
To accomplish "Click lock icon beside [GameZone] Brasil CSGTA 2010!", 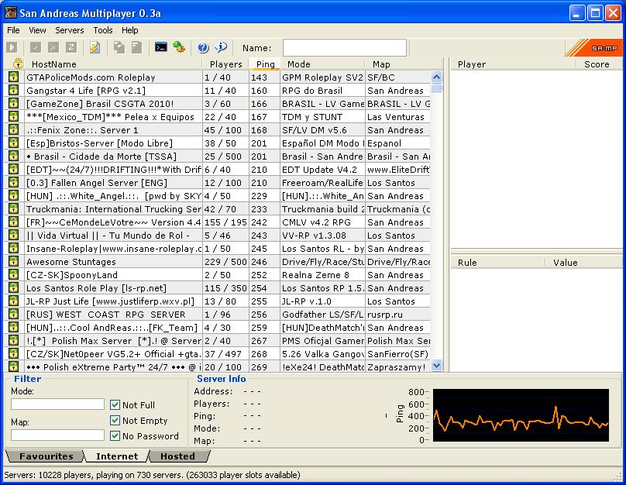I will [14, 103].
